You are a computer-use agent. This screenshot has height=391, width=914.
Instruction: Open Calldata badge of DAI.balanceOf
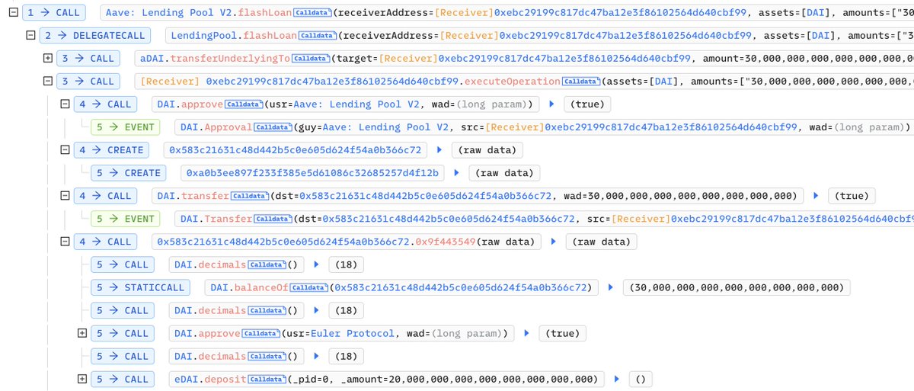click(x=308, y=287)
